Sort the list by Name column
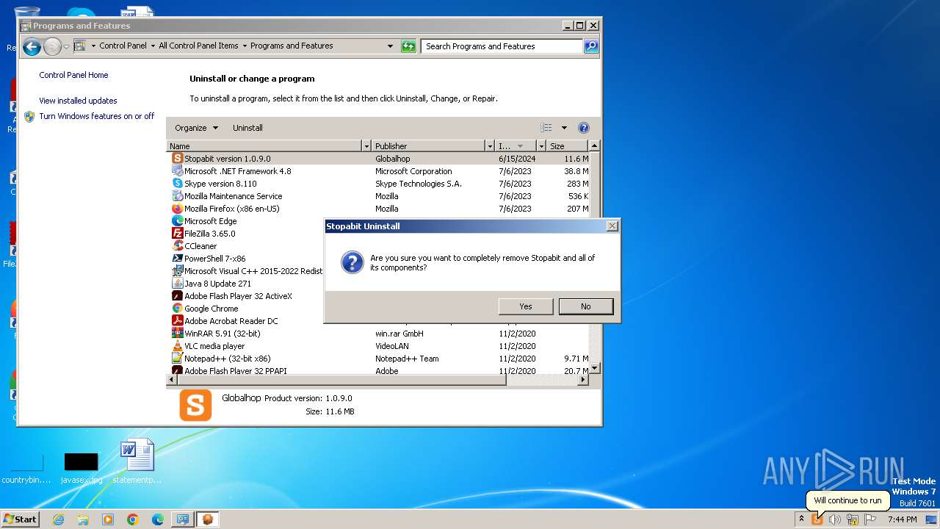940x529 pixels. pos(264,146)
